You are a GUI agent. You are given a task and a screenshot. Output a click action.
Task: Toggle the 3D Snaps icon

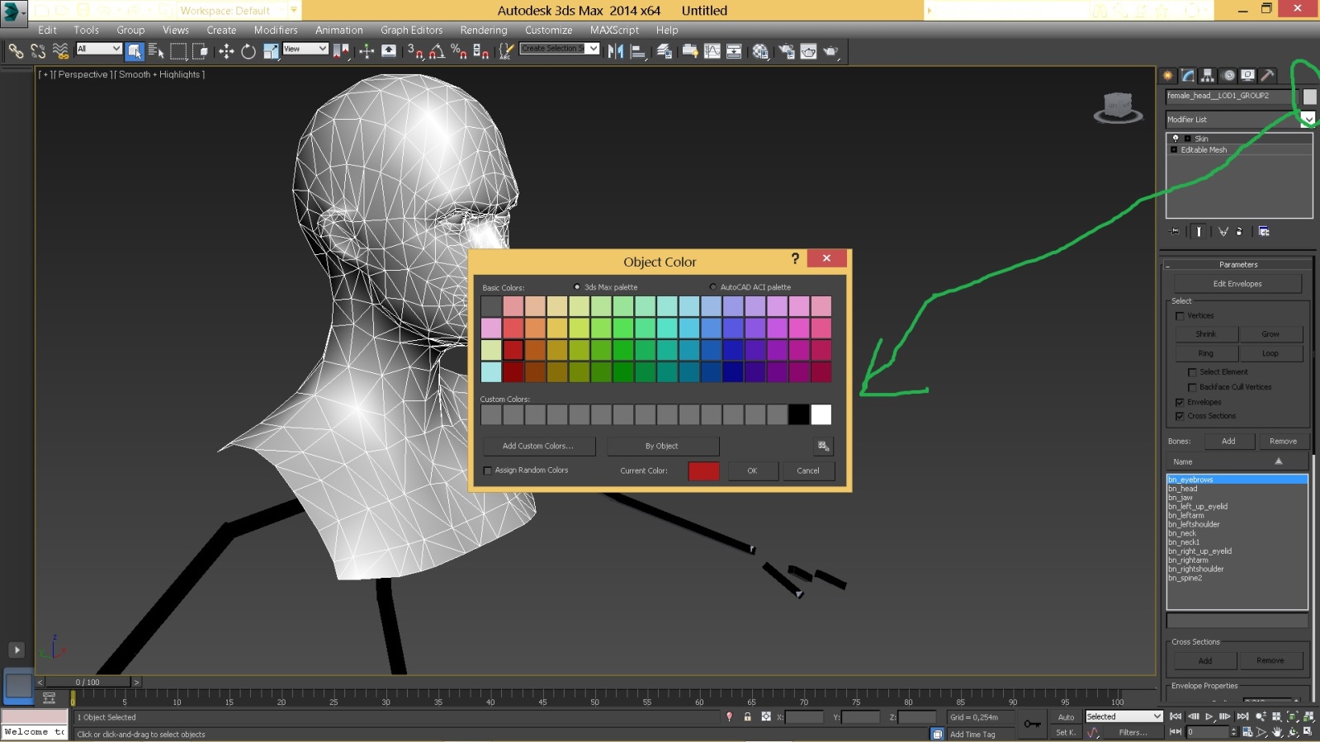(x=415, y=51)
